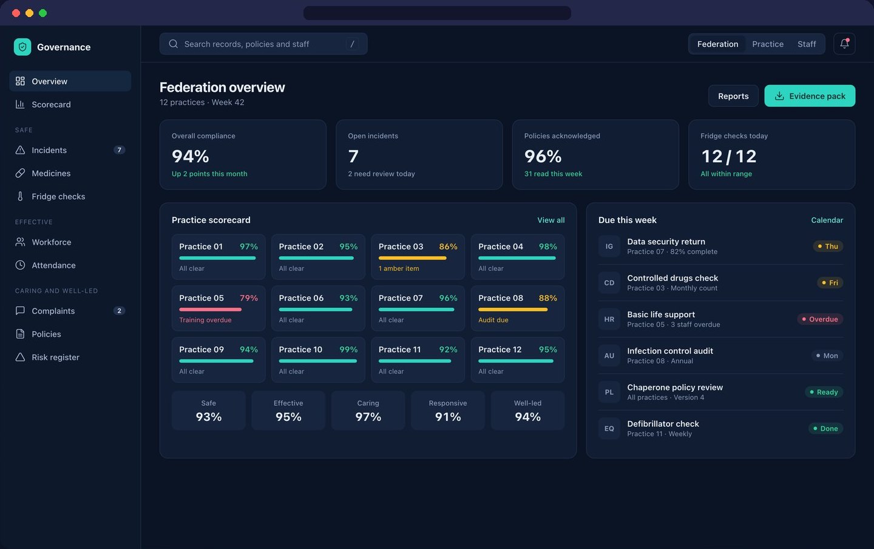The width and height of the screenshot is (874, 549).
Task: Click the AU badge for Infection control audit
Action: point(609,355)
